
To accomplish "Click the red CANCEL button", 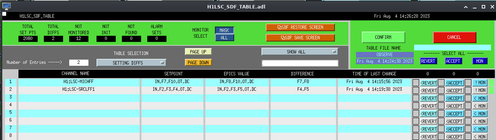I will coord(454,37).
